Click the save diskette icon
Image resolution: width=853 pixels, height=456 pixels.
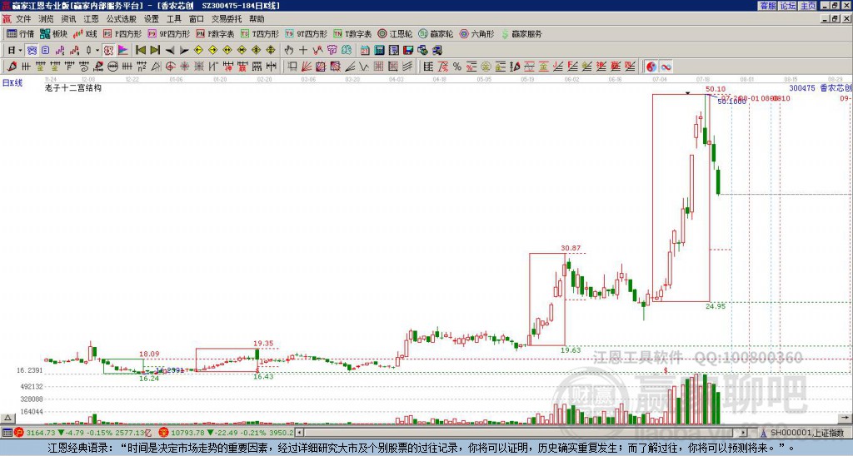tap(408, 51)
